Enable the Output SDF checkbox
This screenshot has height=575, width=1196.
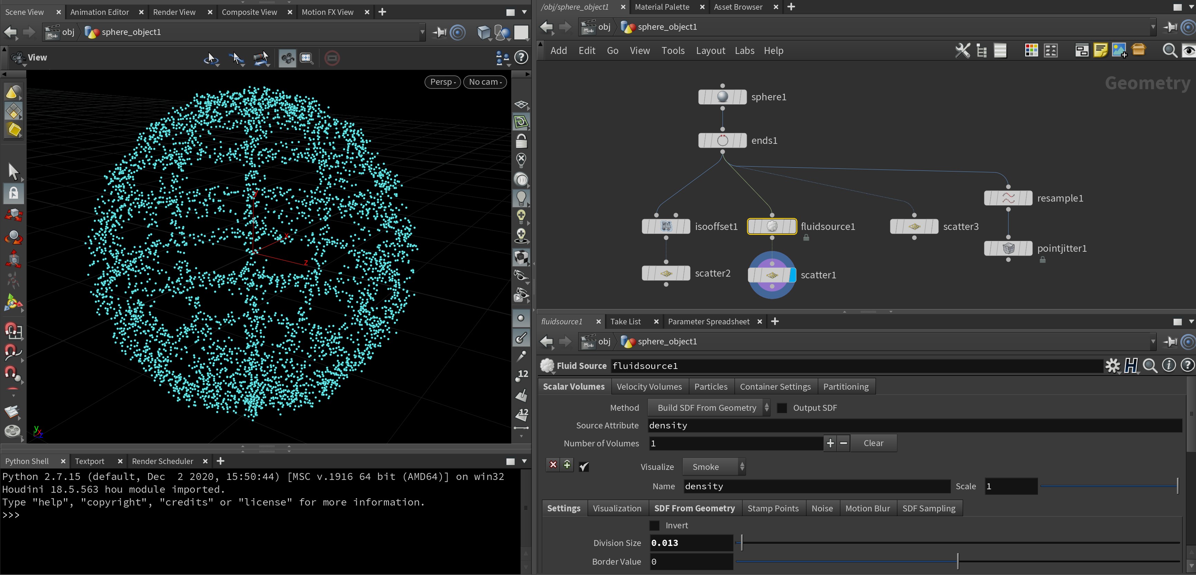click(x=782, y=408)
